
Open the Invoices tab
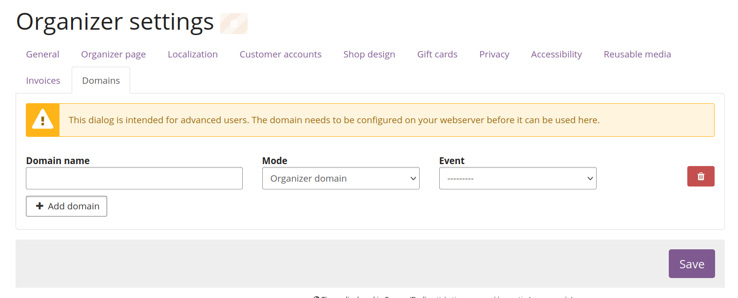tap(43, 80)
